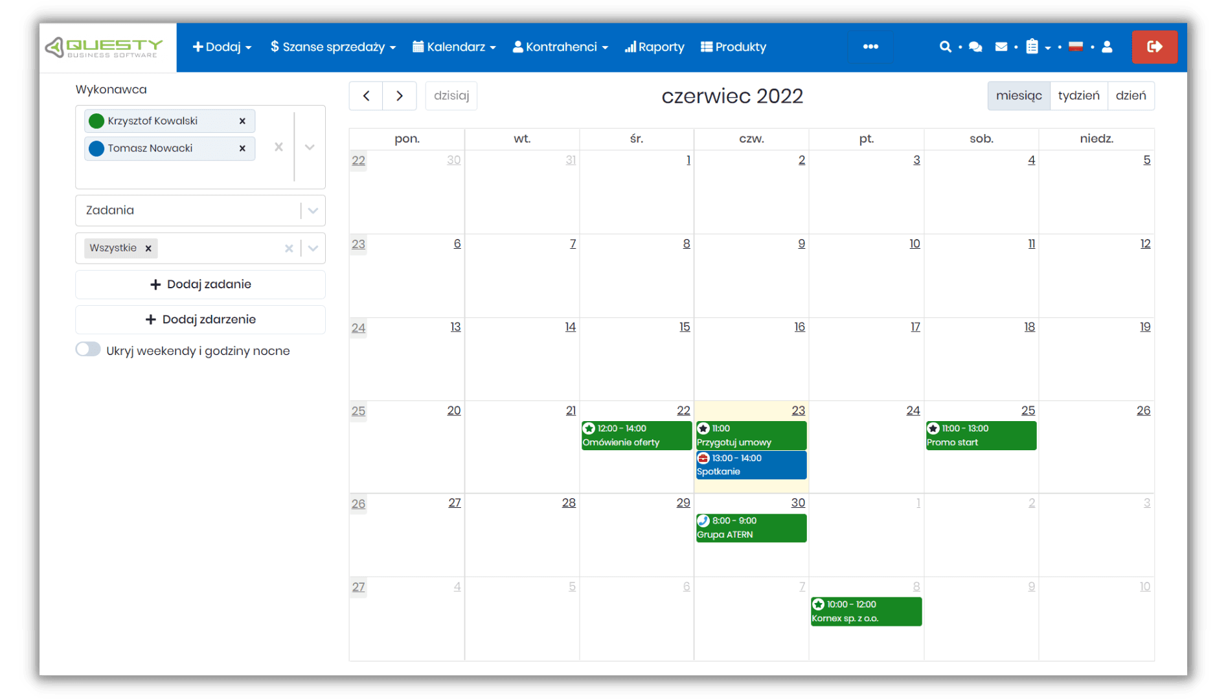Image resolution: width=1228 pixels, height=699 pixels.
Task: Click the dzisiaj button
Action: coord(451,96)
